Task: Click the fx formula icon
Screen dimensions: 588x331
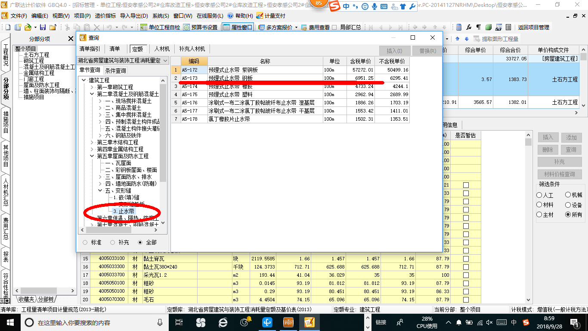Action: click(x=469, y=27)
